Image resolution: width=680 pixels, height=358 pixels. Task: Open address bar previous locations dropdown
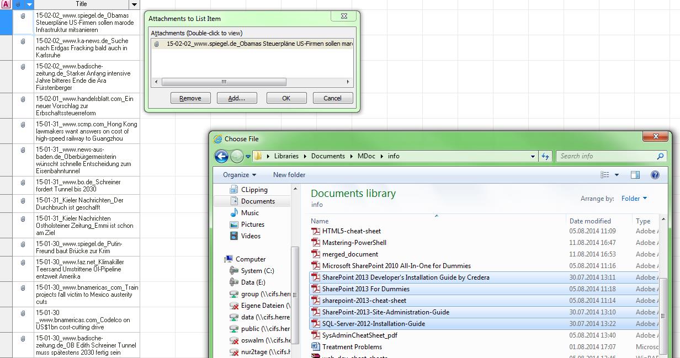coord(533,156)
